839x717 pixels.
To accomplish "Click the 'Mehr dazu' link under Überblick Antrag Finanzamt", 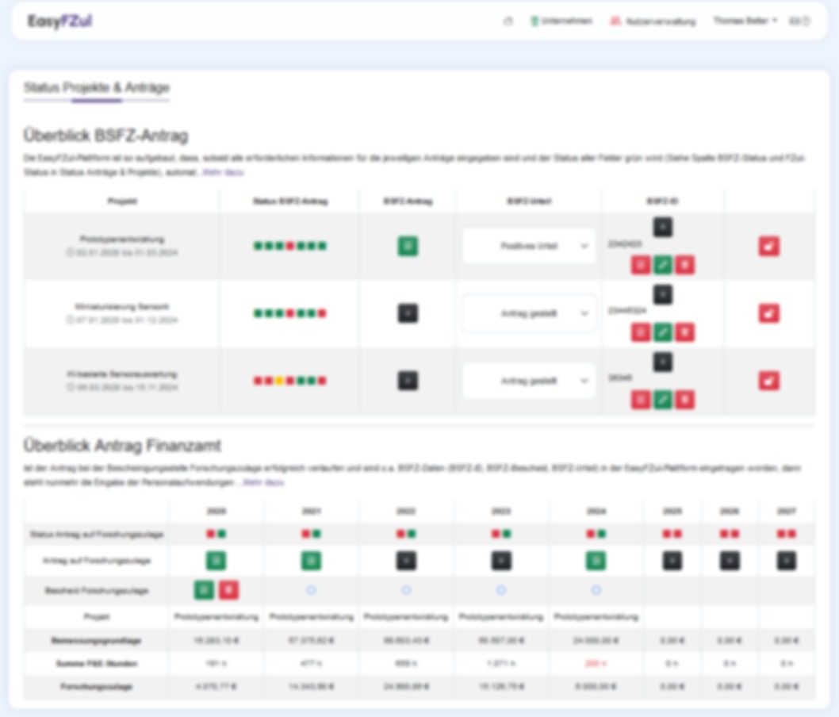I will (x=263, y=482).
